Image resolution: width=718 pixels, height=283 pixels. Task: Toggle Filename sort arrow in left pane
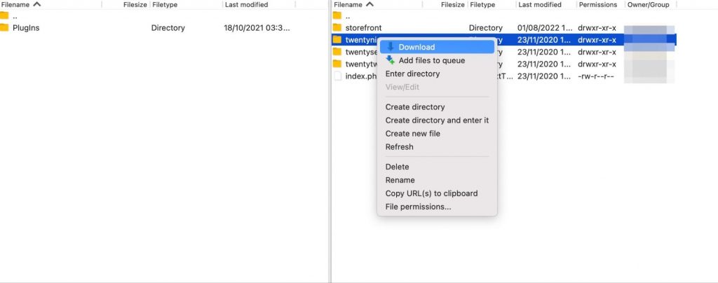click(x=36, y=4)
